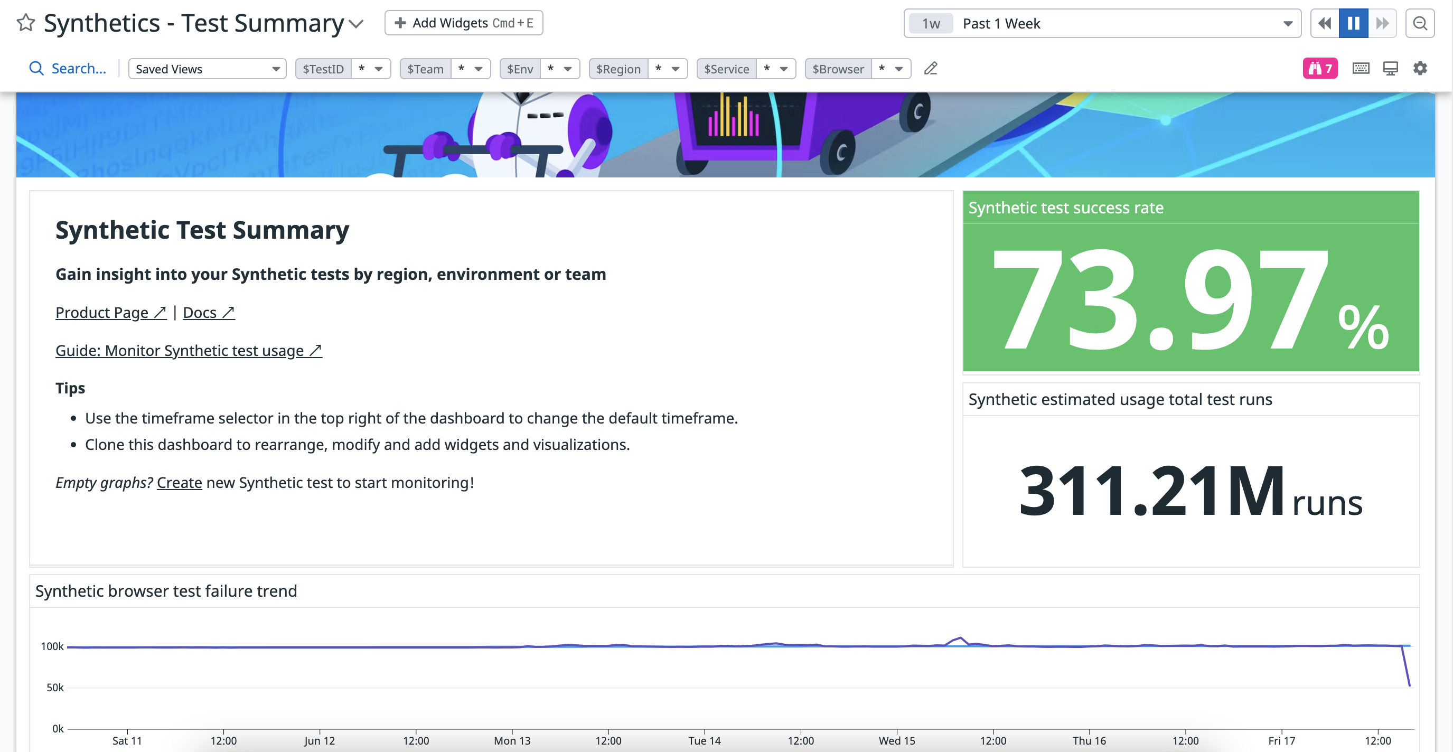Step forward one timeframe

(x=1382, y=23)
